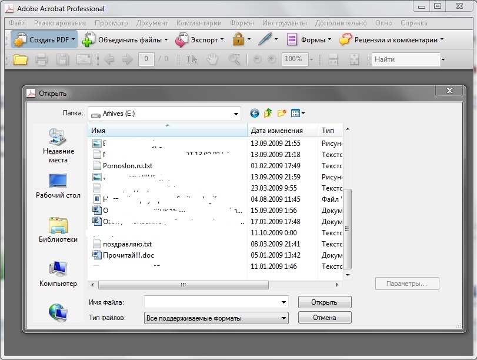Viewport: 477px width, 360px height.
Task: Click the pen signing icon
Action: tap(265, 39)
